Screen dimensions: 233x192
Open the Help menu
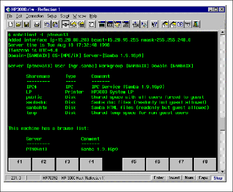coord(93,16)
